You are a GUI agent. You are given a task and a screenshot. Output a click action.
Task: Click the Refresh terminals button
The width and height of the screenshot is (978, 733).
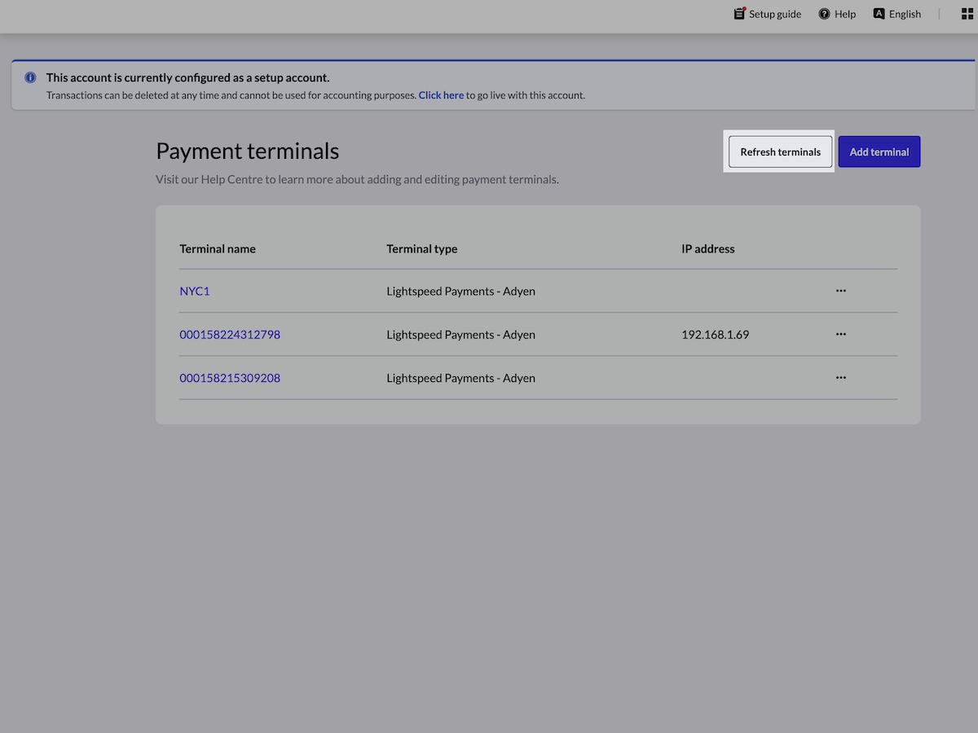point(780,151)
